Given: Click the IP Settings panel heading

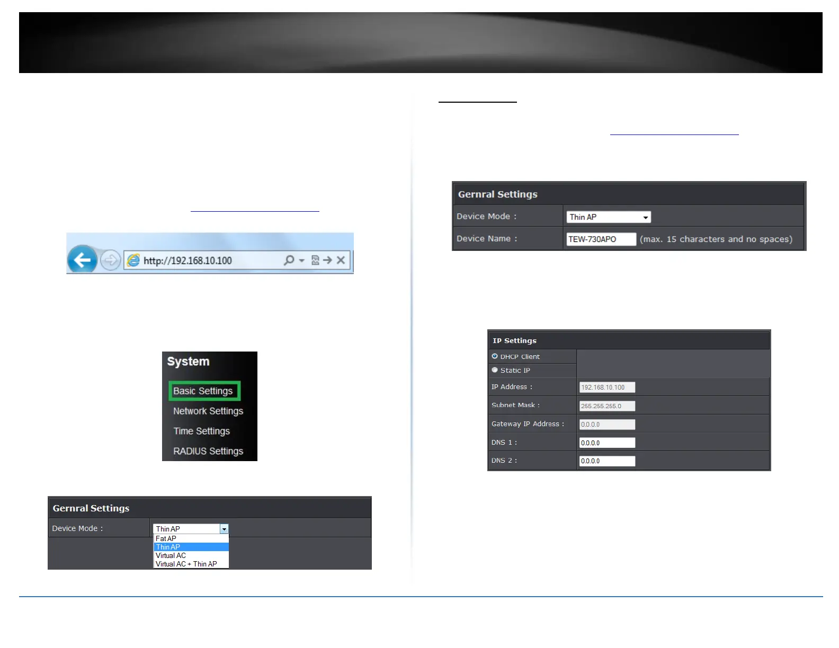Looking at the screenshot, I should click(514, 340).
